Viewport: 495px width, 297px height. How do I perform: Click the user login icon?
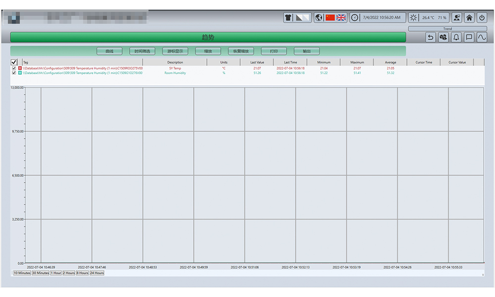point(456,18)
